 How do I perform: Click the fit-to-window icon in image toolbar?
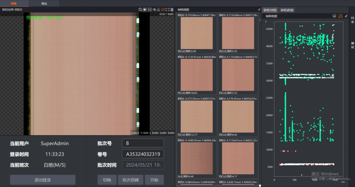(145, 9)
